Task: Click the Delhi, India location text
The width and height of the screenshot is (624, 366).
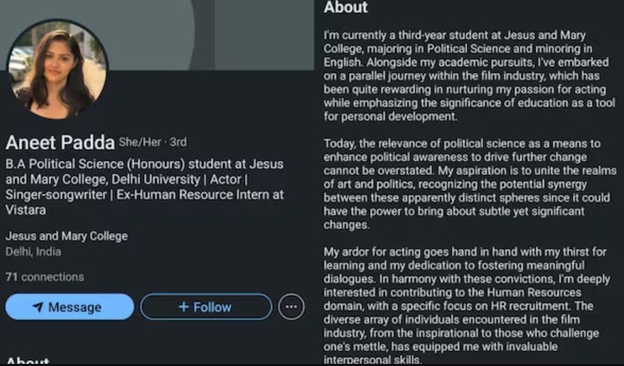Action: (x=33, y=252)
